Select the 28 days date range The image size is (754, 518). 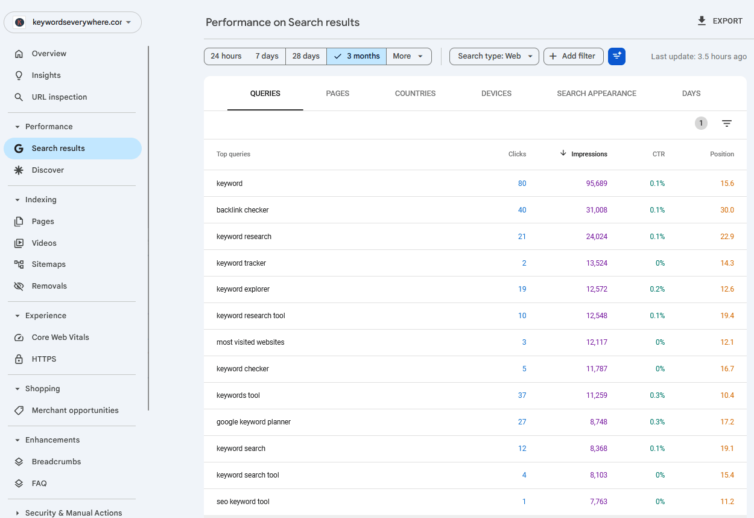(306, 56)
